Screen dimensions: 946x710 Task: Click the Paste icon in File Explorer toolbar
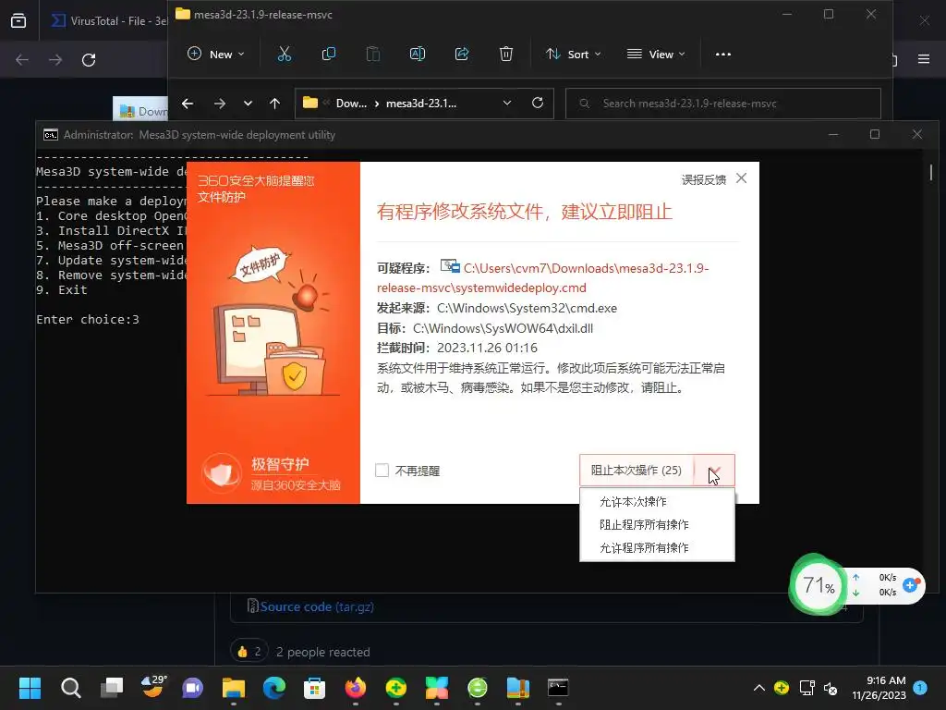click(373, 55)
